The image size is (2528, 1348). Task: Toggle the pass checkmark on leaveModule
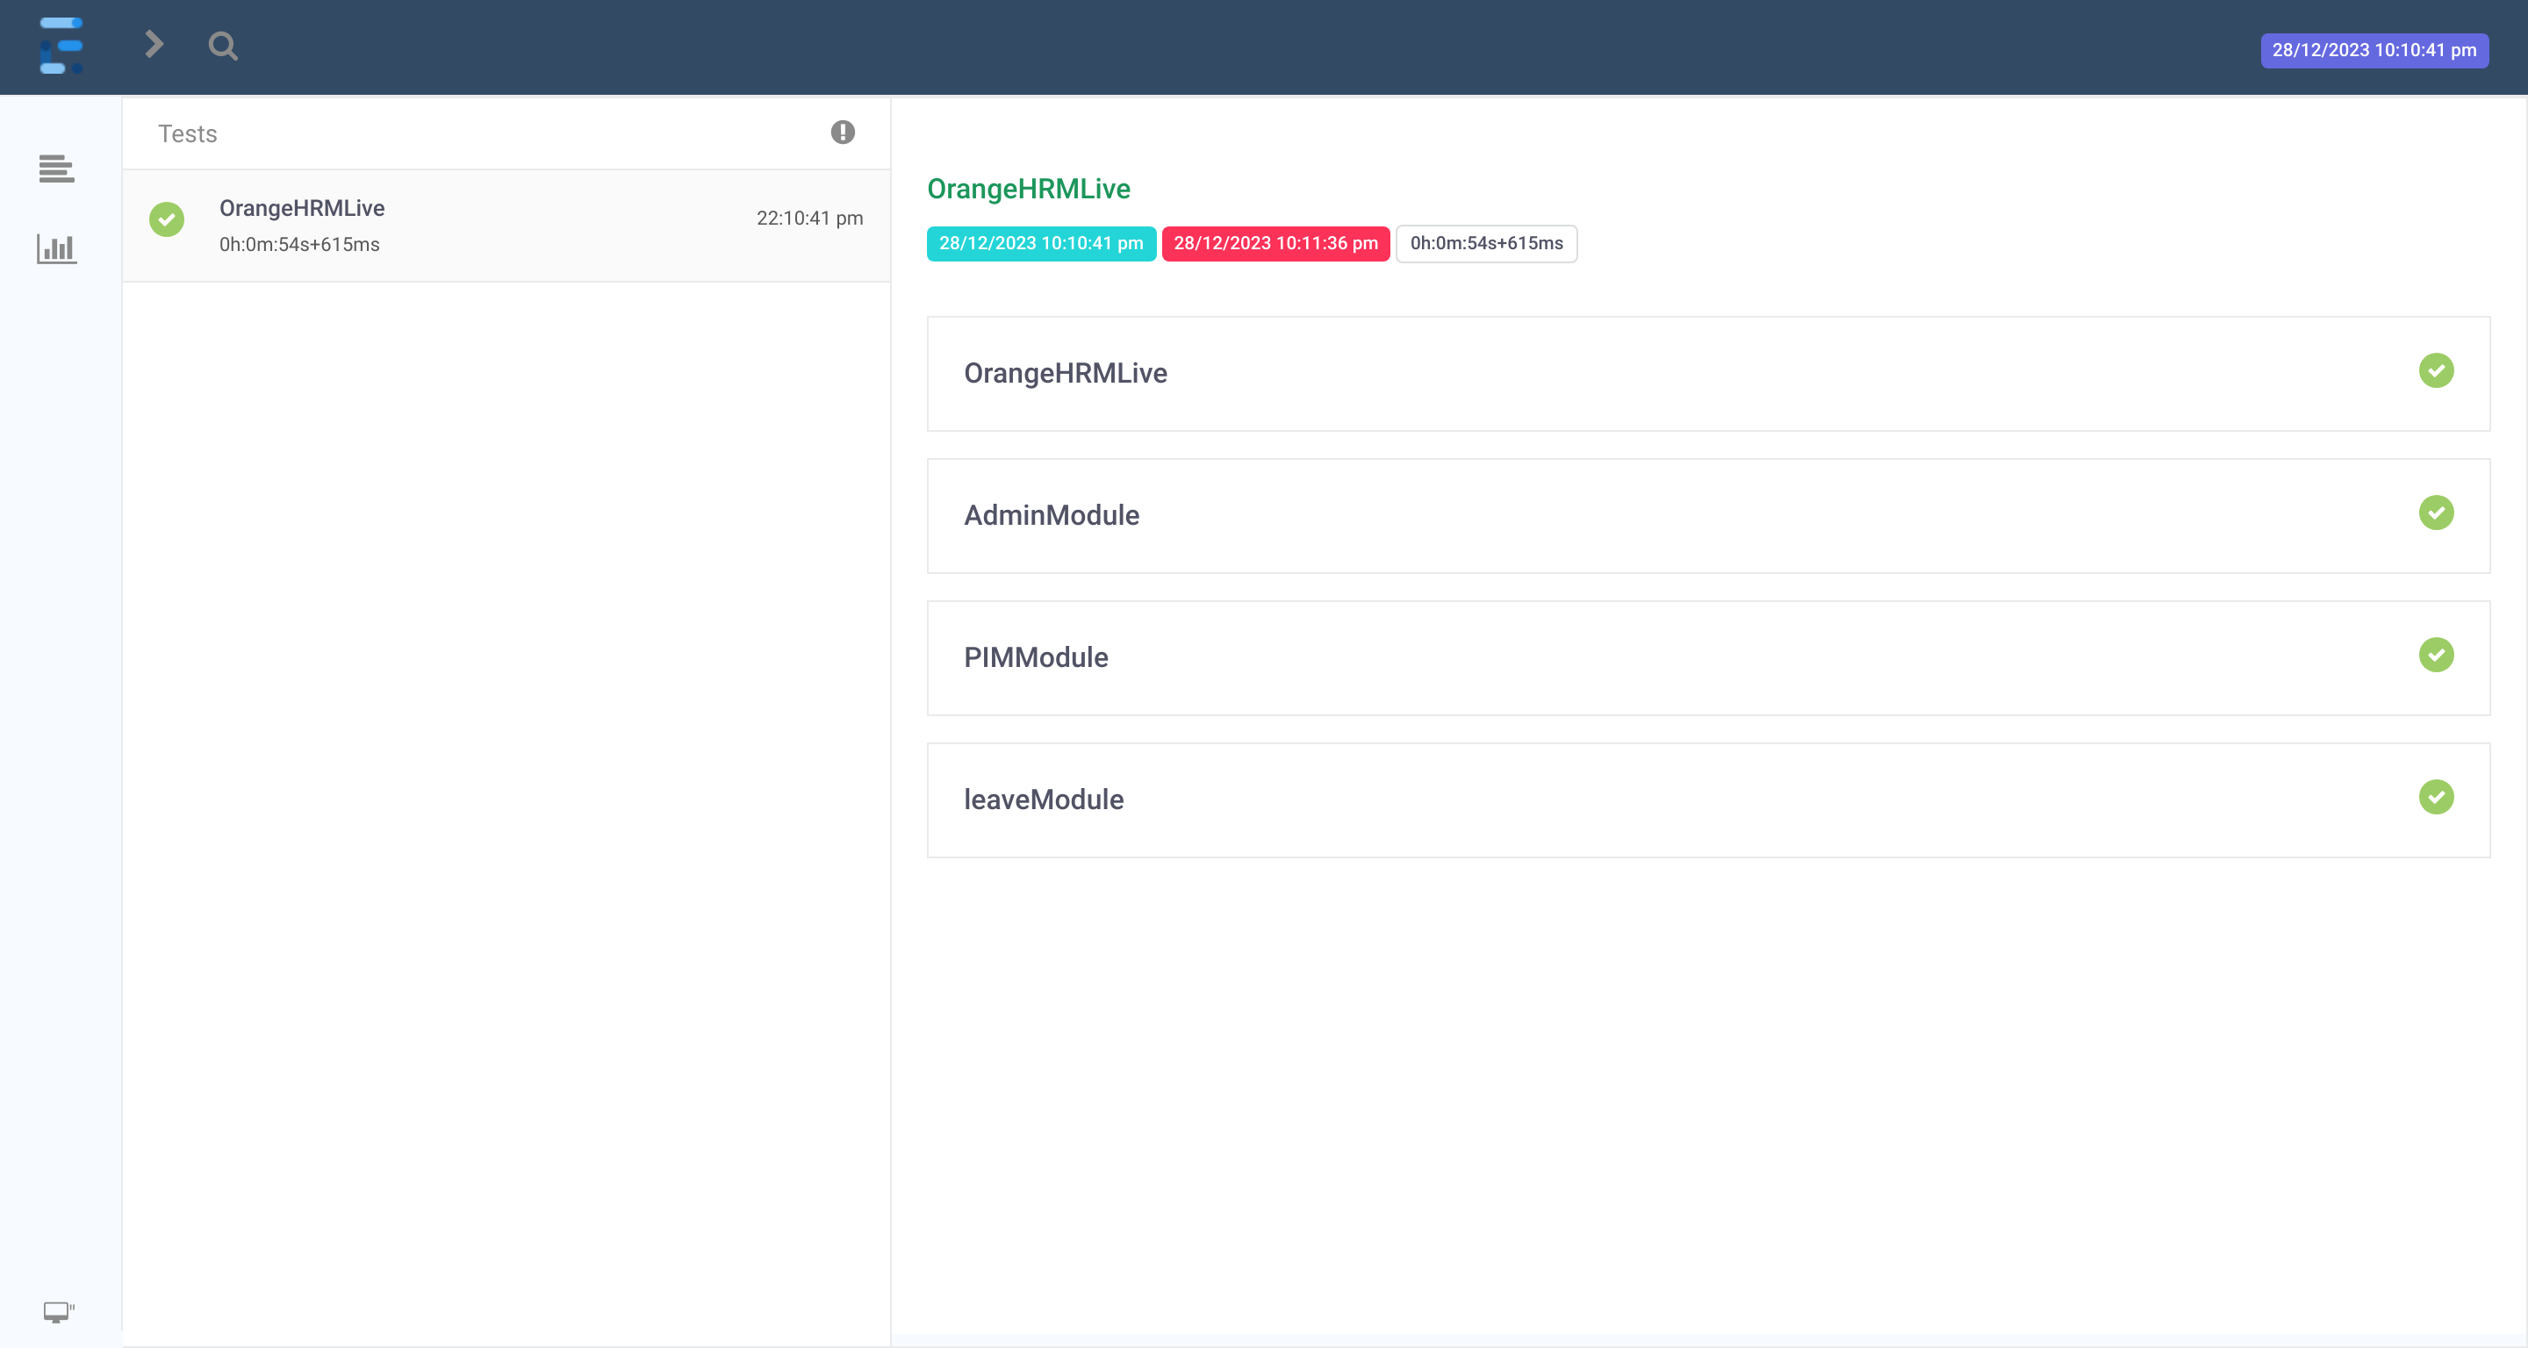click(2437, 798)
